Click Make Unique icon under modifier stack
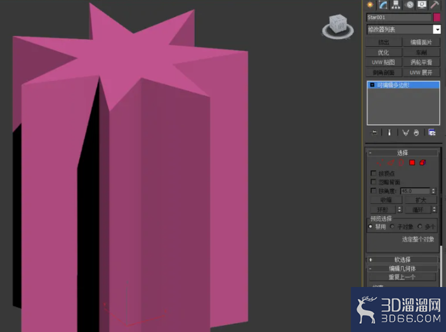Image resolution: width=446 pixels, height=332 pixels. (x=405, y=132)
